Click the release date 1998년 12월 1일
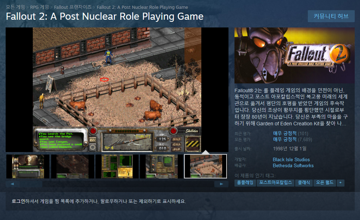Screen dimensions: 360x220 [289, 149]
